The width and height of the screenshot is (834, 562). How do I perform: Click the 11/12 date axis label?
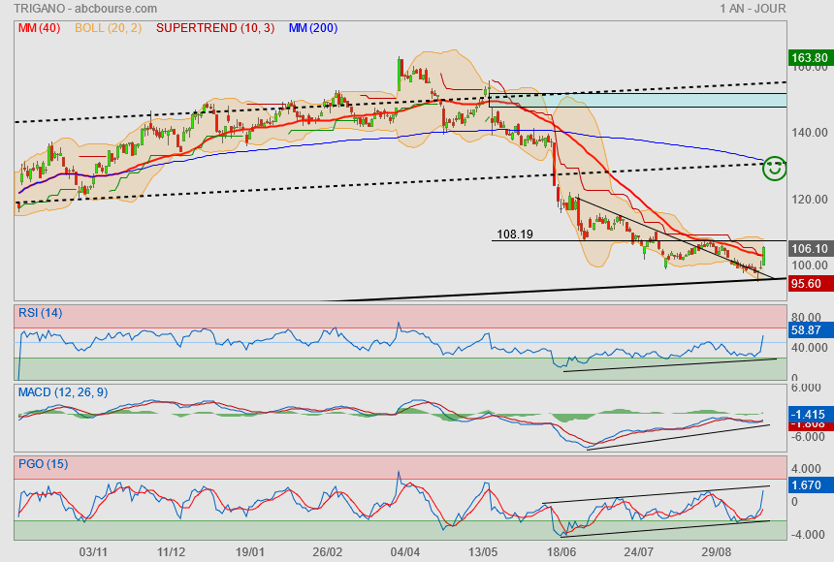[x=172, y=552]
